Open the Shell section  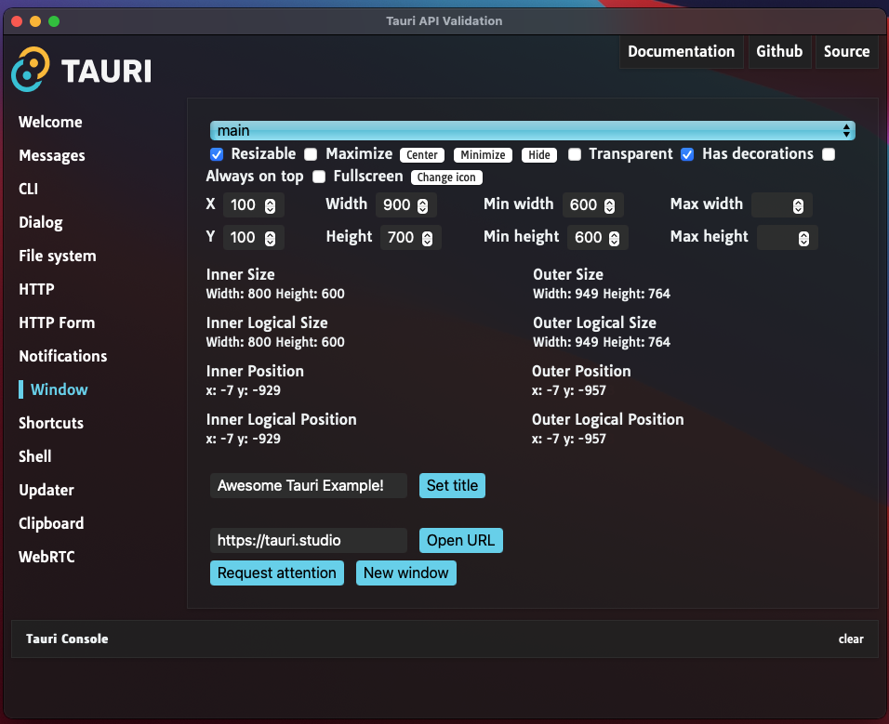click(35, 456)
